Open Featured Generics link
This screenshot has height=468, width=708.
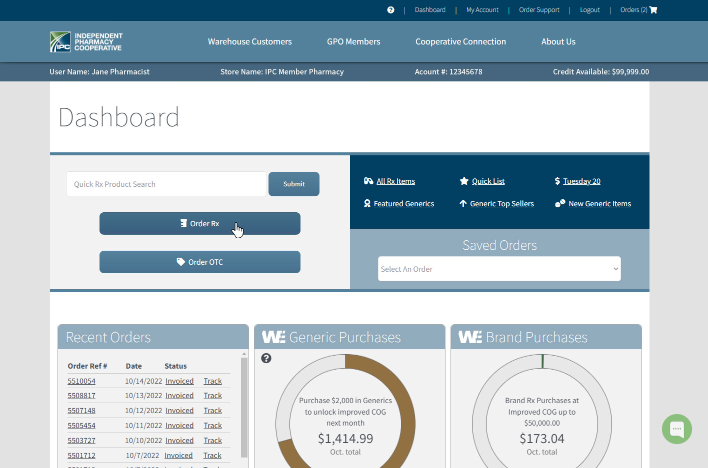(x=404, y=203)
